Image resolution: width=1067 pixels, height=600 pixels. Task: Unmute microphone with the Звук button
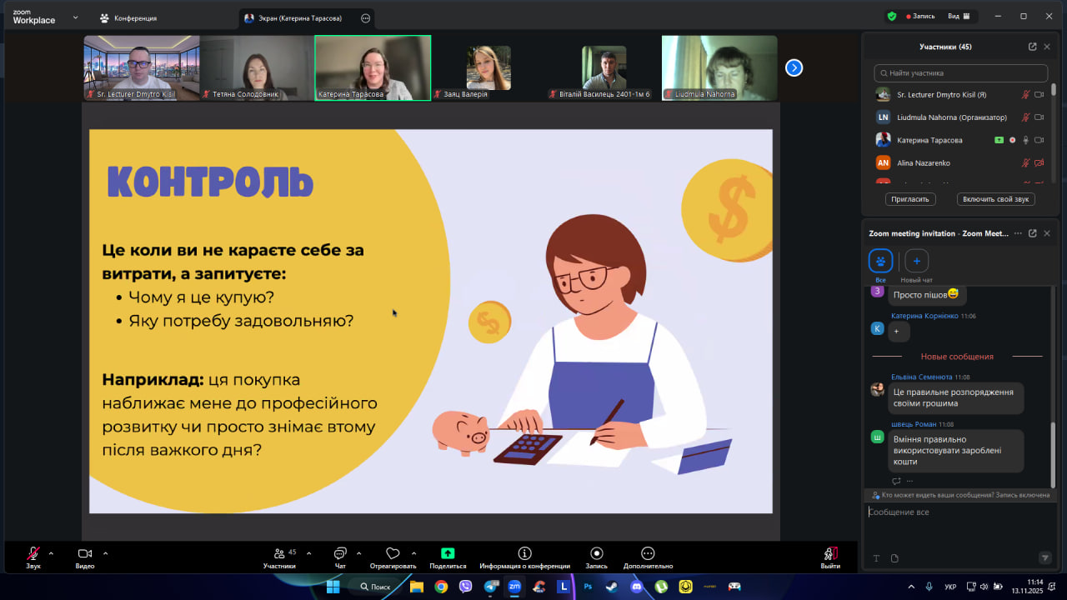click(33, 554)
